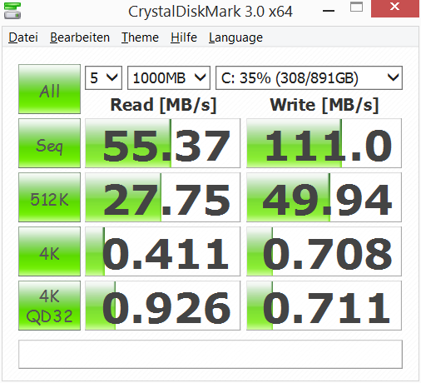Click the Seq read result 55.37

[162, 143]
